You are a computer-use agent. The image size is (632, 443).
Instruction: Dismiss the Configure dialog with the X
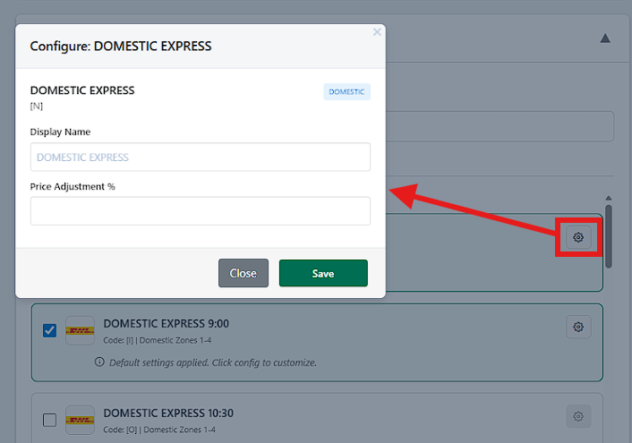(377, 32)
